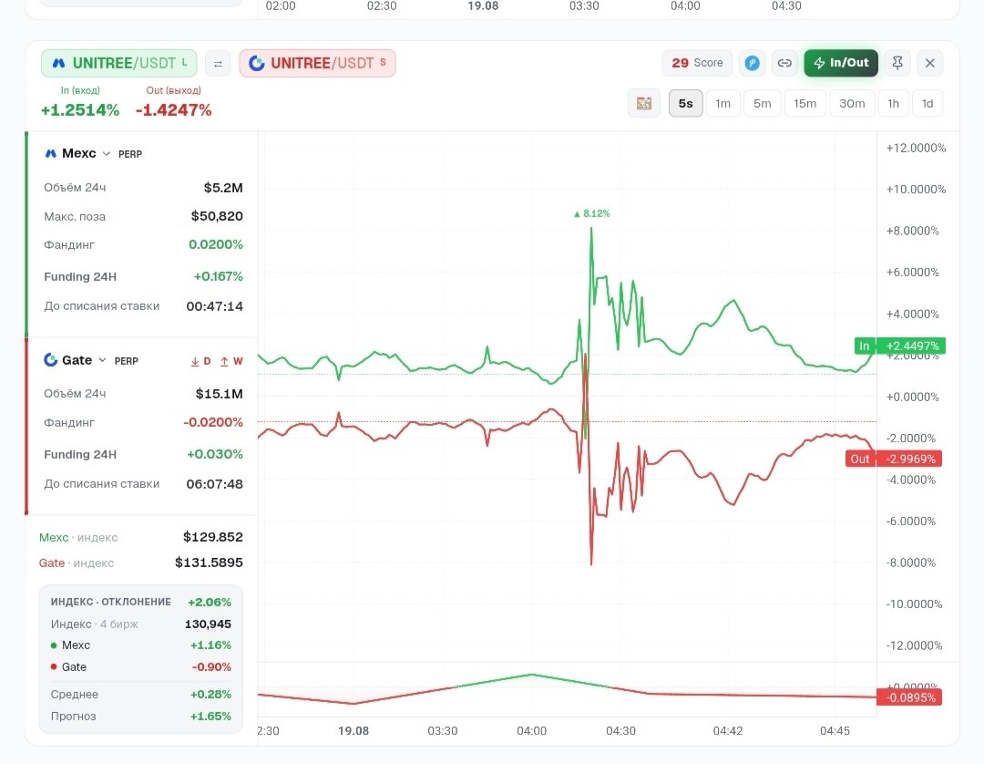Expand the Mexc exchange dropdown
Viewport: 984px width, 764px height.
[107, 154]
